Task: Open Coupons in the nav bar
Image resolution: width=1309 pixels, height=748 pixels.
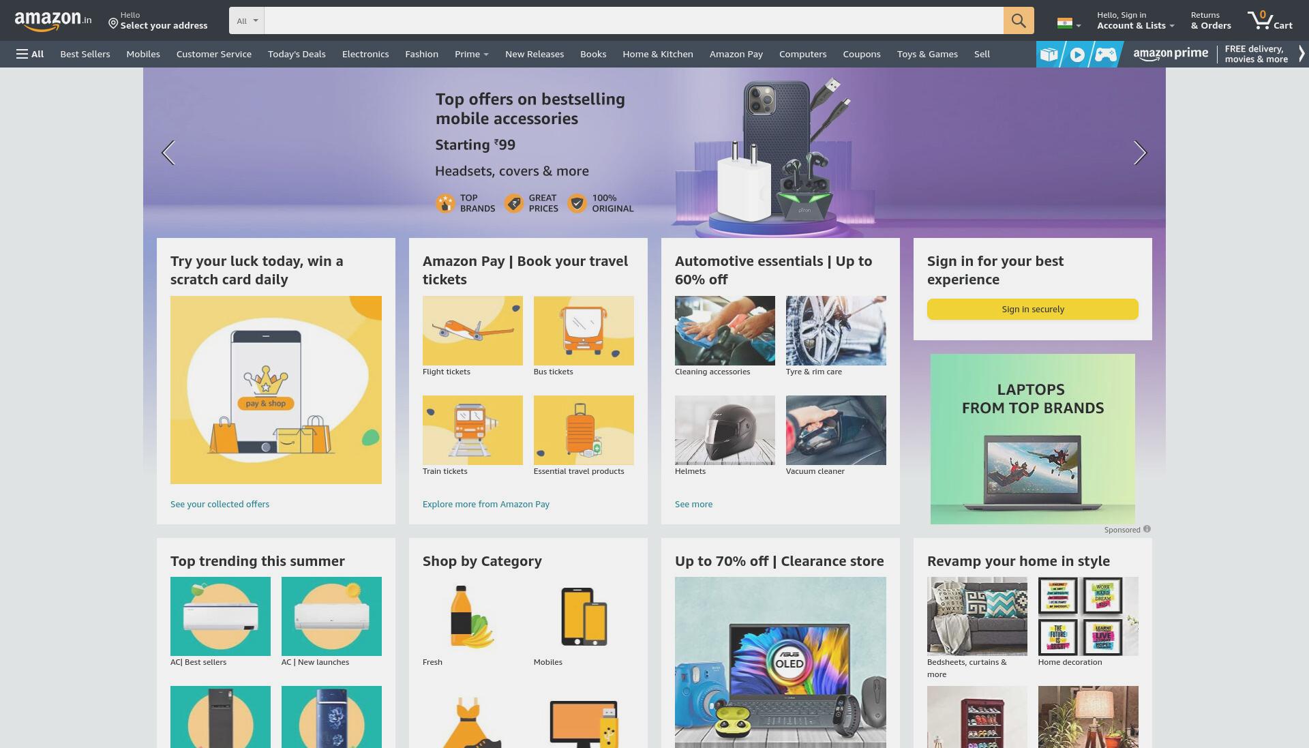Action: (862, 54)
